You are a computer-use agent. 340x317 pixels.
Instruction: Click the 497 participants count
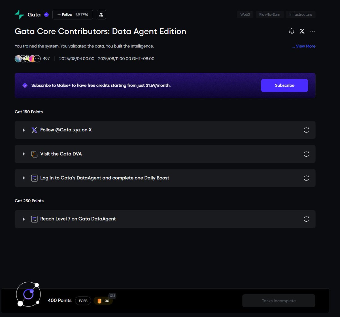click(x=46, y=59)
